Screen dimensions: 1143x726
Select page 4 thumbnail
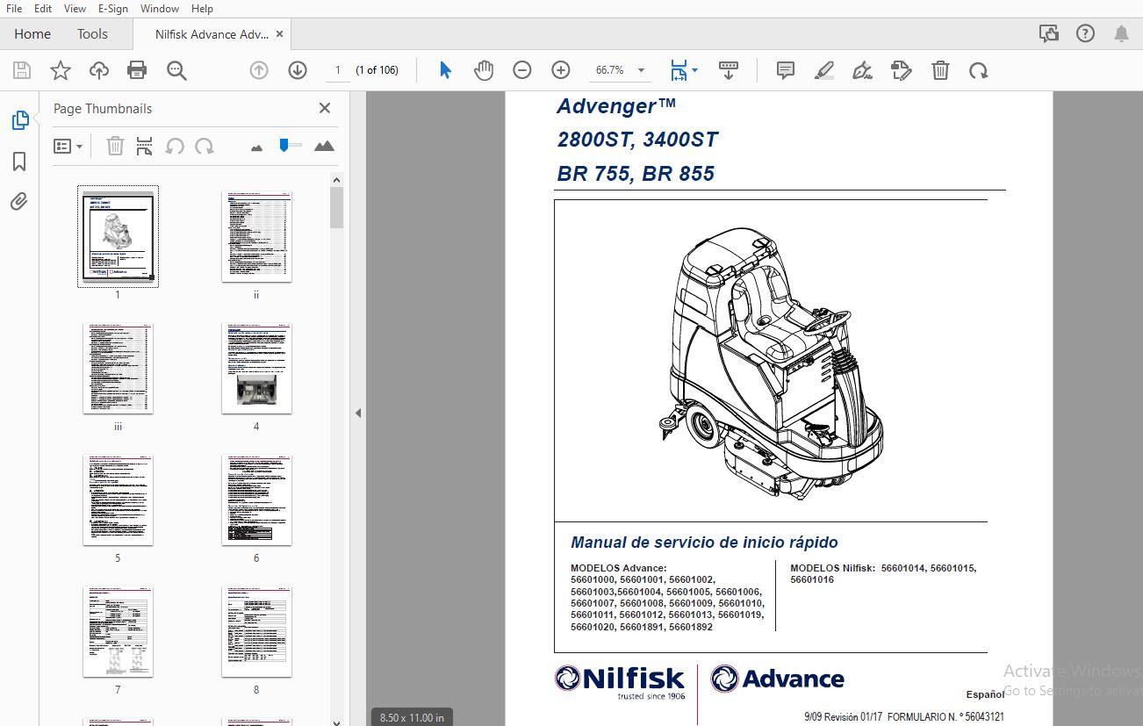coord(256,368)
